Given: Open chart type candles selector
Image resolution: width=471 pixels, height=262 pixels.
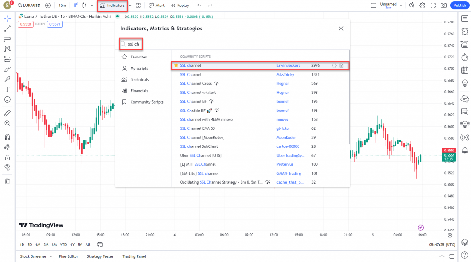Looking at the screenshot, I should coord(85,6).
